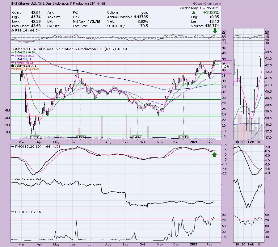Screen dimensions: 278x247
Task: Click the Last price value in the quote table
Action: 214,21
